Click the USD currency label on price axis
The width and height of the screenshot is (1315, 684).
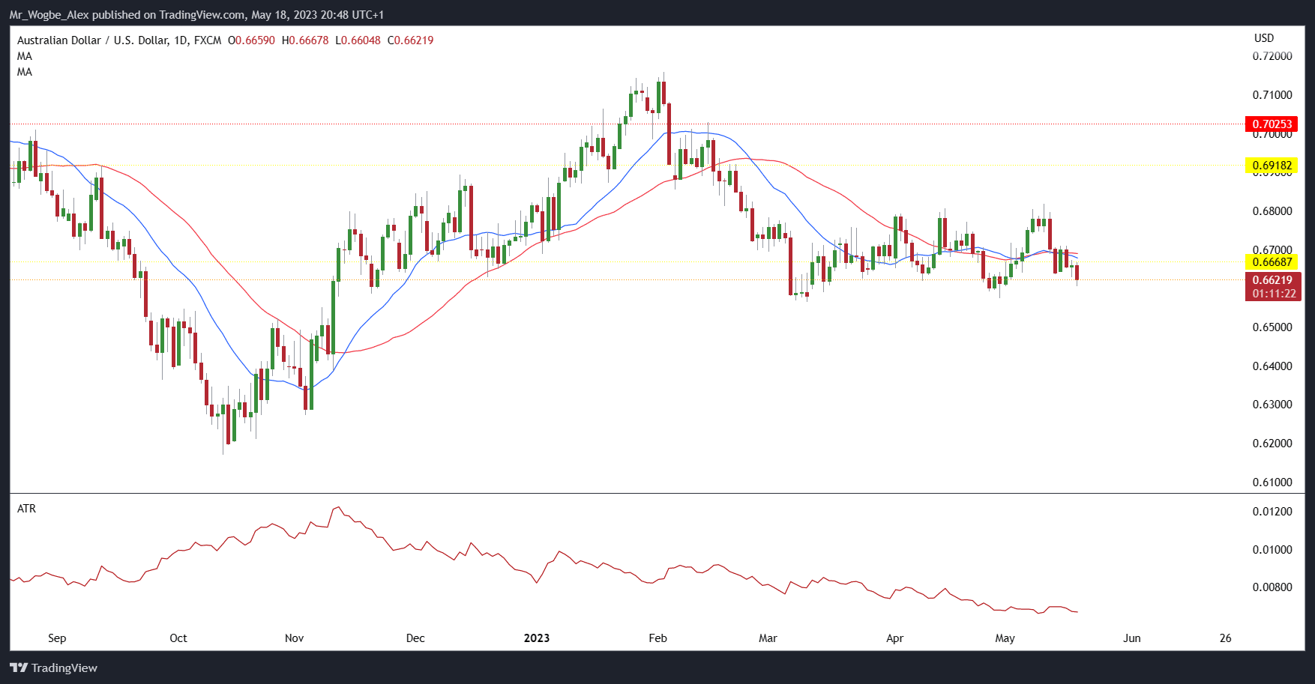coord(1264,38)
